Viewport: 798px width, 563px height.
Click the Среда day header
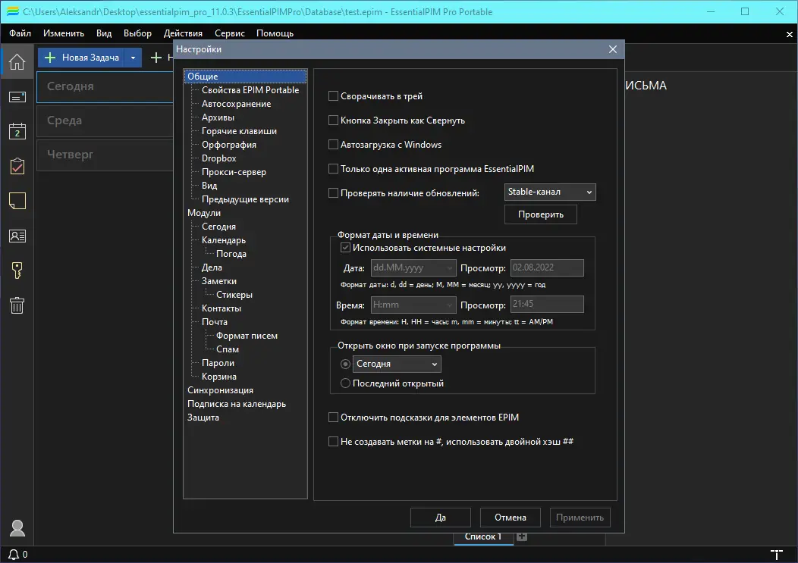click(x=105, y=120)
